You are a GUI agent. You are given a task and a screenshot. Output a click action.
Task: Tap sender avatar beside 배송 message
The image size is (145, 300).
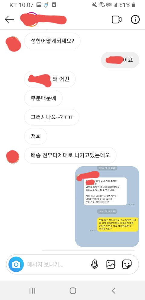(13, 157)
